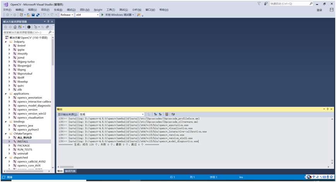Click the Home icon in Solution Explorer
The image size is (336, 182).
click(x=15, y=27)
